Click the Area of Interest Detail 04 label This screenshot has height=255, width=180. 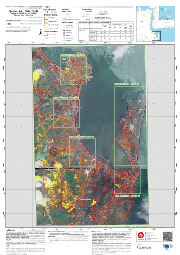tap(127, 196)
